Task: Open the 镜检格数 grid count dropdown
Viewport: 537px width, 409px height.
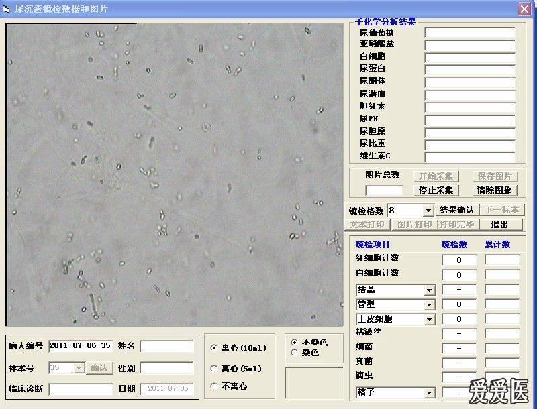Action: [x=428, y=210]
